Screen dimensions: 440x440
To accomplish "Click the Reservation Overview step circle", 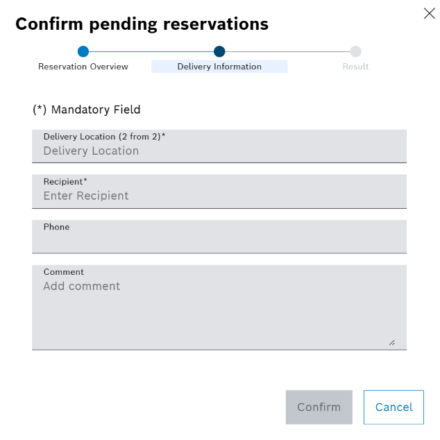I will [83, 51].
